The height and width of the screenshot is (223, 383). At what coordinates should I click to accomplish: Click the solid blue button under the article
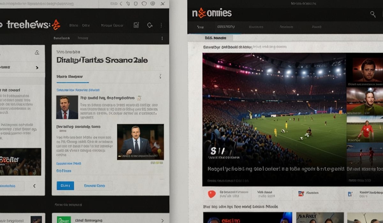(x=65, y=185)
